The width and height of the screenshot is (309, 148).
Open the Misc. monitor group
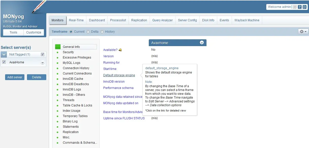(66, 137)
